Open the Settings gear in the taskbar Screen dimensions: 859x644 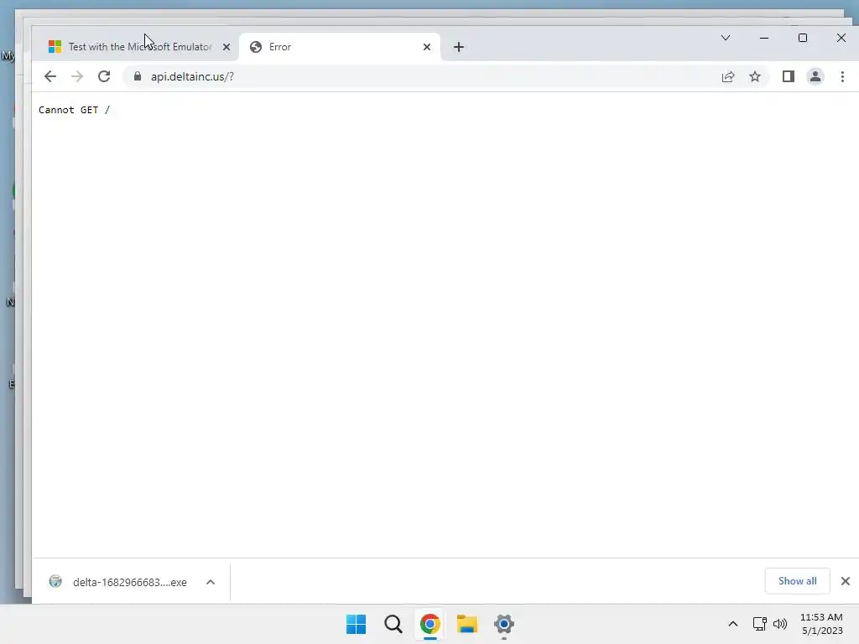pyautogui.click(x=504, y=624)
